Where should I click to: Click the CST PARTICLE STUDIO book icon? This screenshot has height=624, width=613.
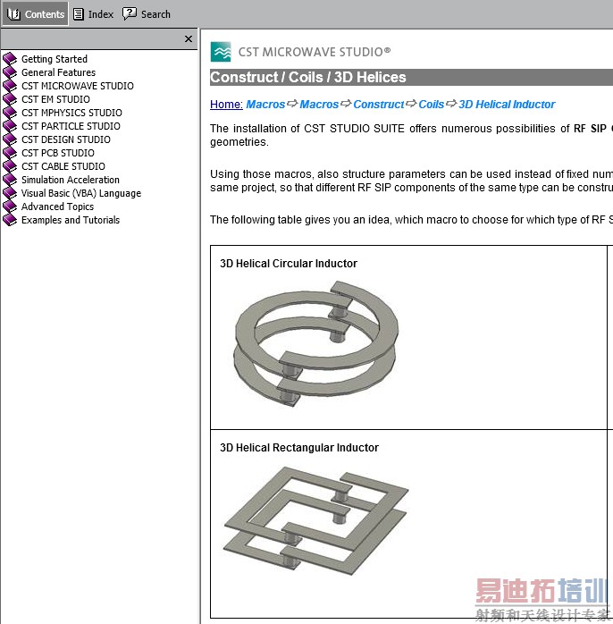pos(10,126)
